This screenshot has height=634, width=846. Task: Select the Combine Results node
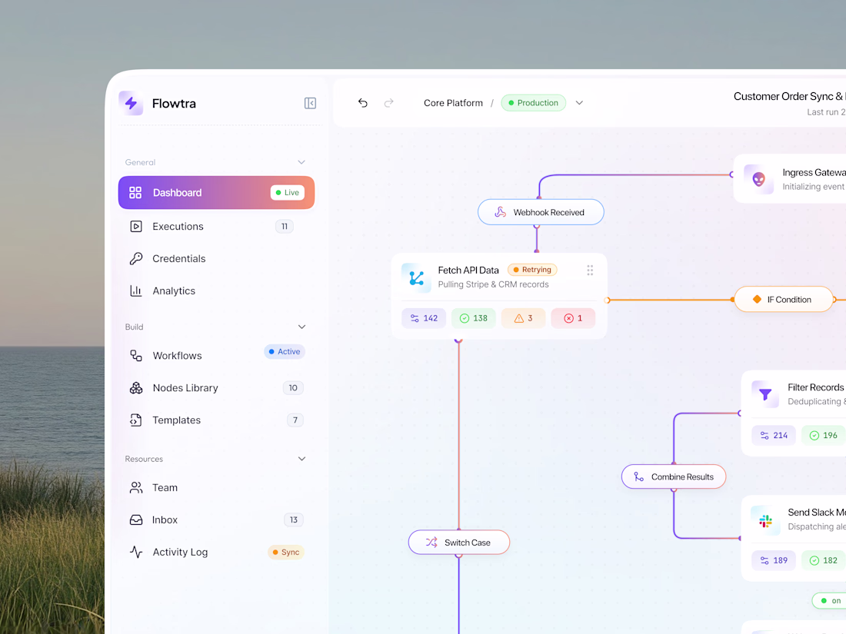coord(674,476)
